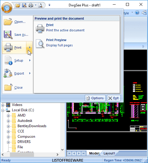The height and width of the screenshot is (163, 148).
Task: Switch to the Model tab
Action: 94,153
